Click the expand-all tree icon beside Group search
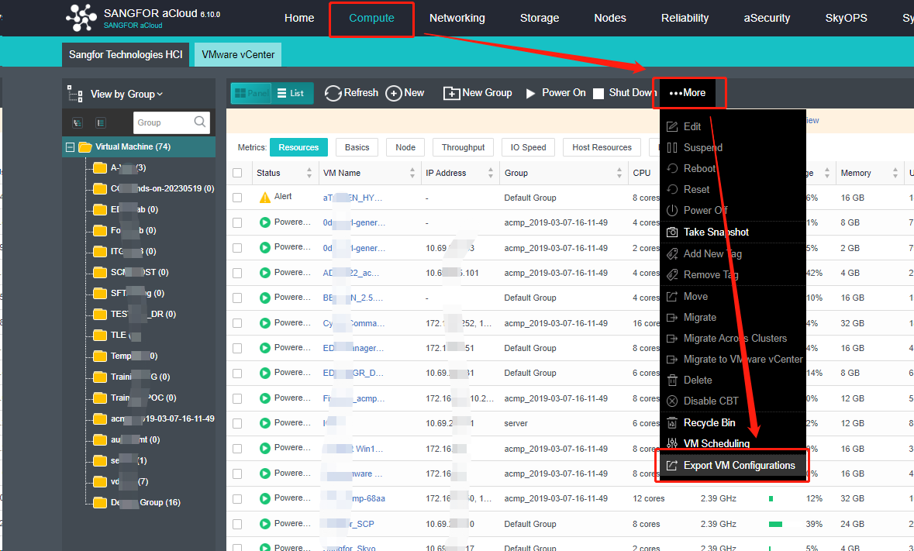The height and width of the screenshot is (551, 914). pyautogui.click(x=77, y=123)
